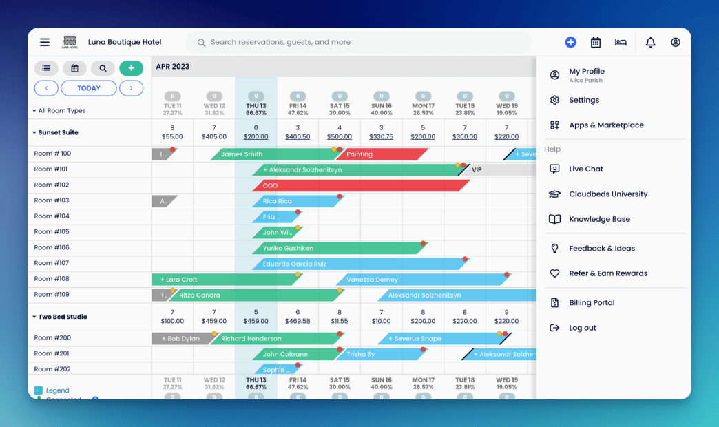Click the magnifier search button in calendar toolbar
Screen dimensions: 719x427
(103, 68)
